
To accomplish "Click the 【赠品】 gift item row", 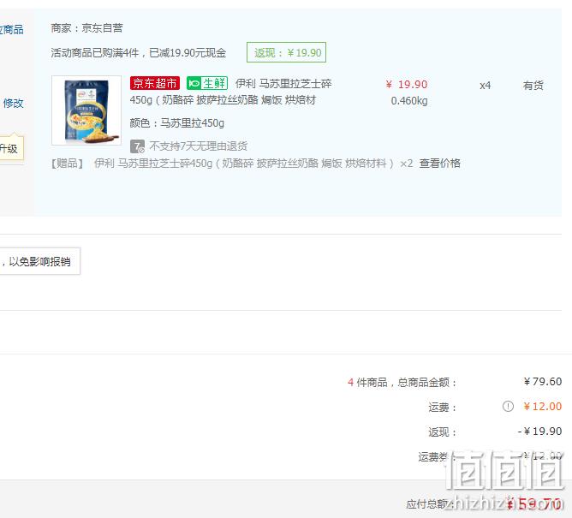I will click(256, 163).
